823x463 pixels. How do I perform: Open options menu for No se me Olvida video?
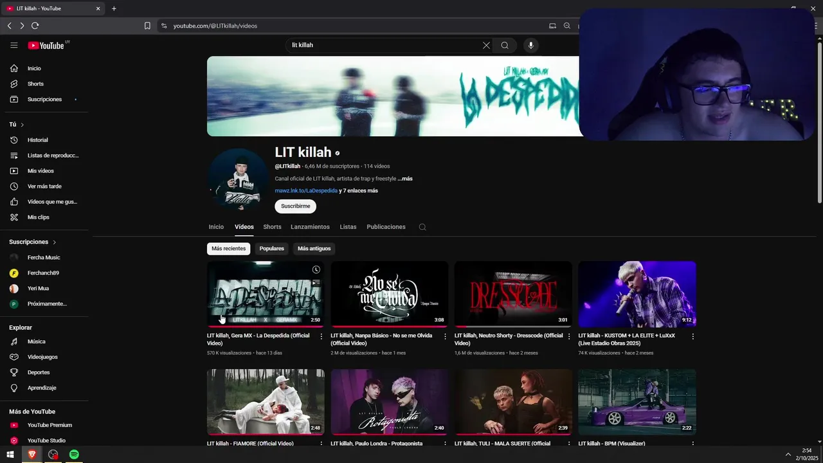445,336
